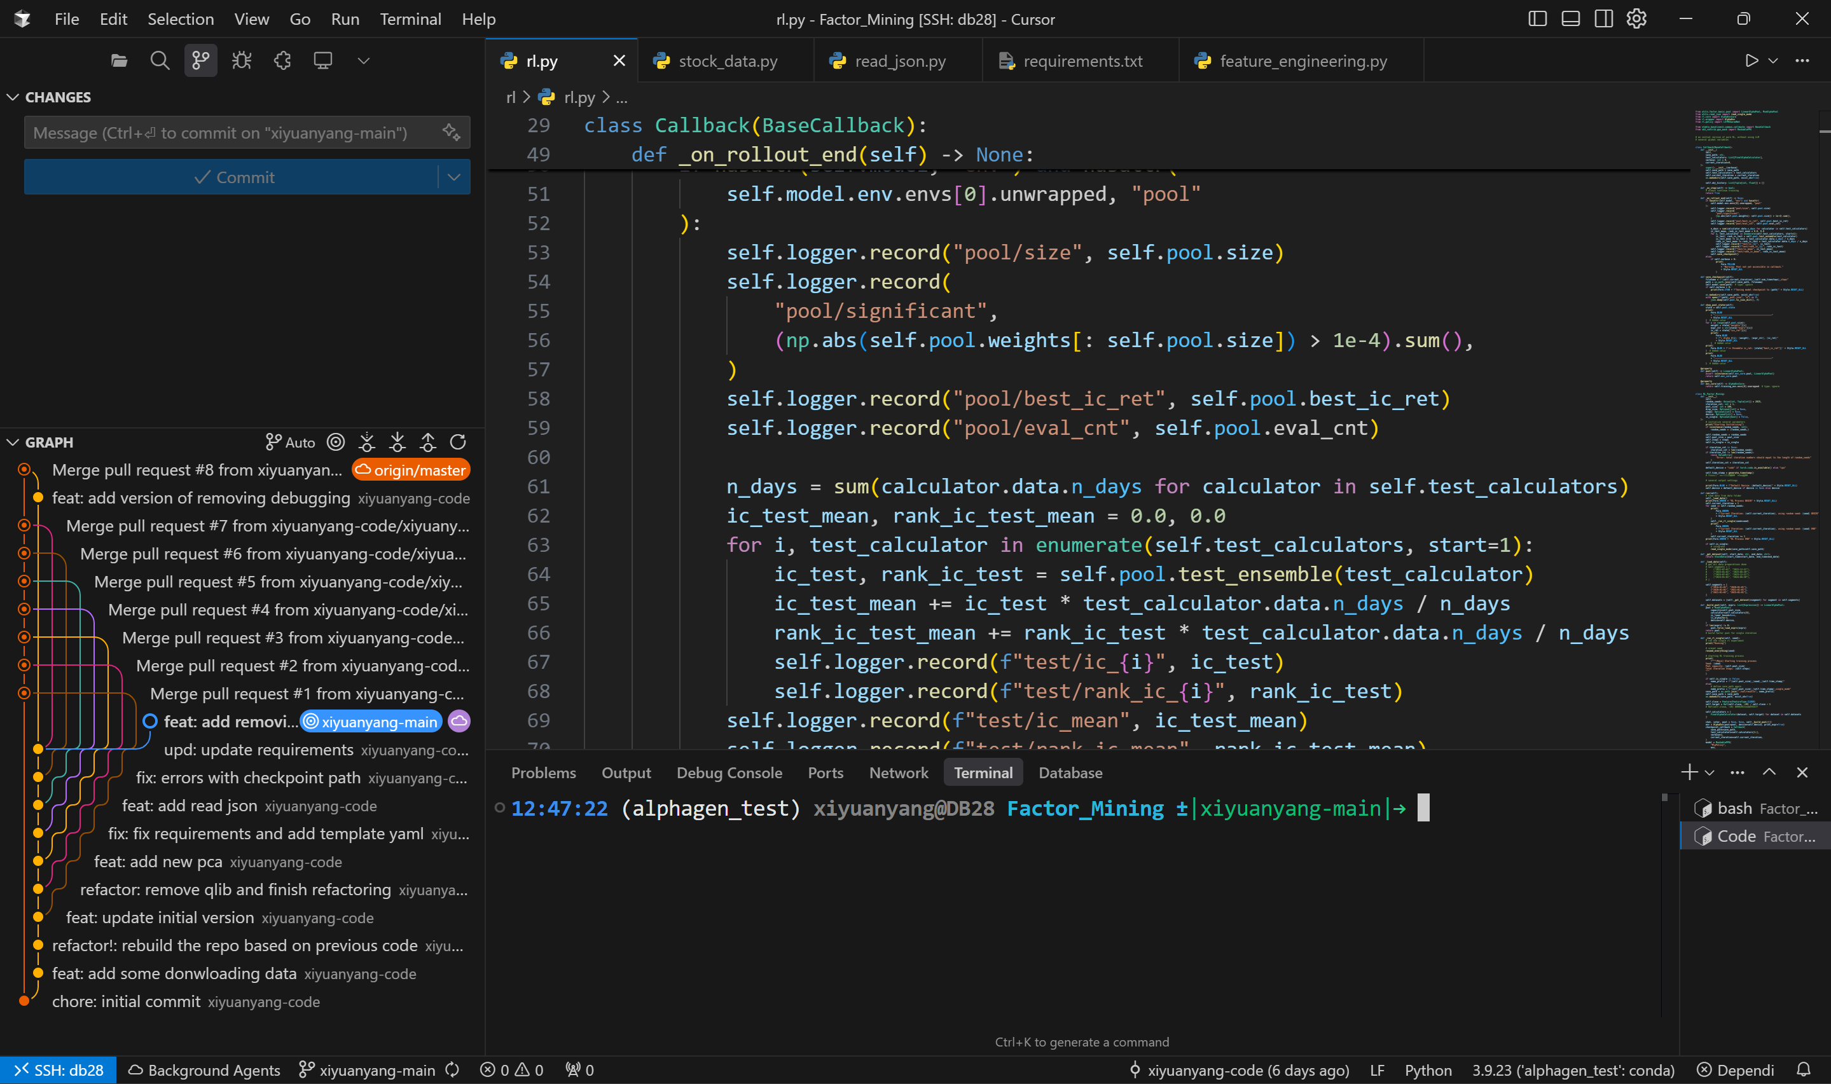Open the Help menu
This screenshot has width=1831, height=1084.
point(478,19)
